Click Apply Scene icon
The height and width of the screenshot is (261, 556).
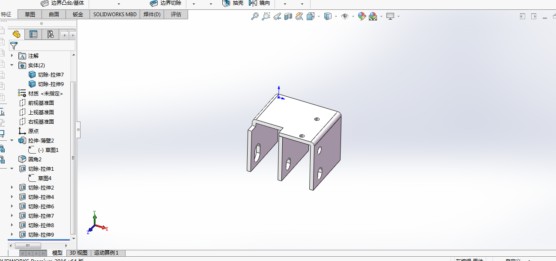373,16
